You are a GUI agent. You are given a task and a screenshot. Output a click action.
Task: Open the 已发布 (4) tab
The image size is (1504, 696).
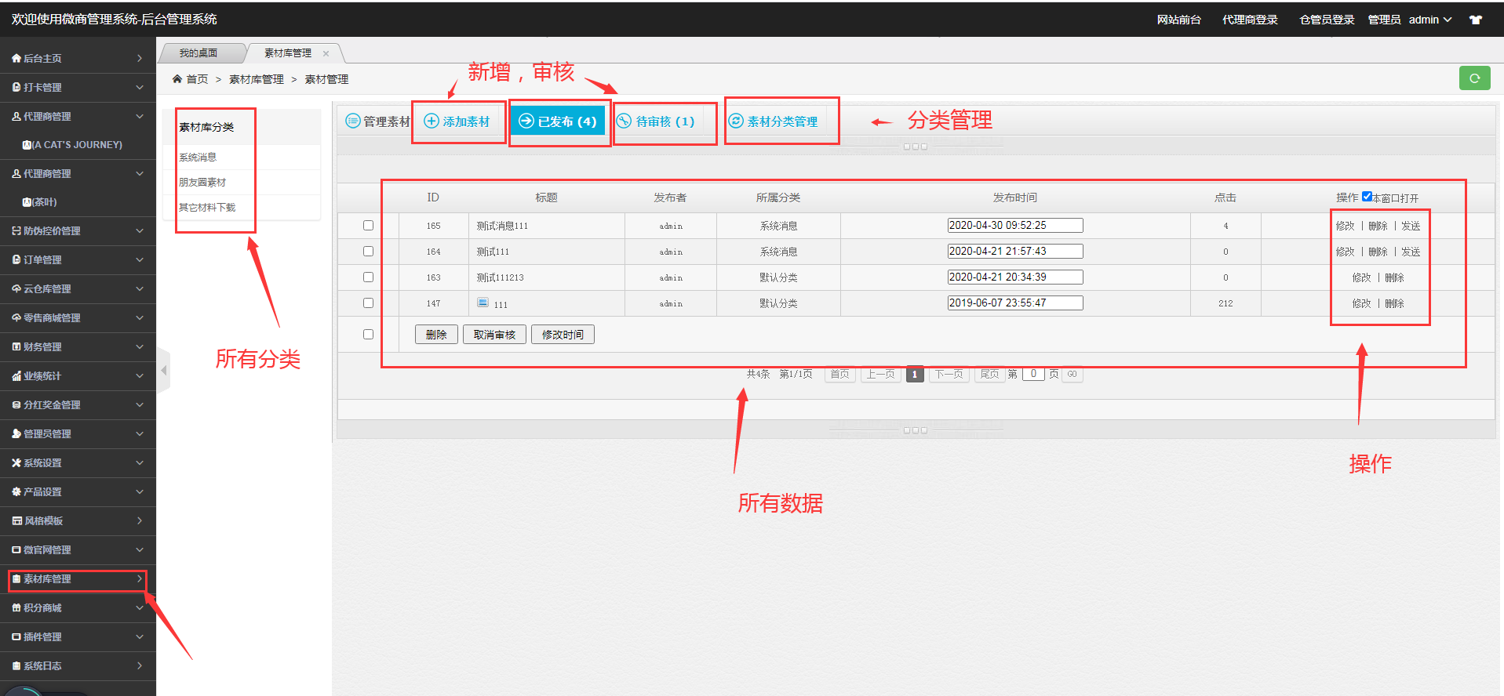point(558,121)
